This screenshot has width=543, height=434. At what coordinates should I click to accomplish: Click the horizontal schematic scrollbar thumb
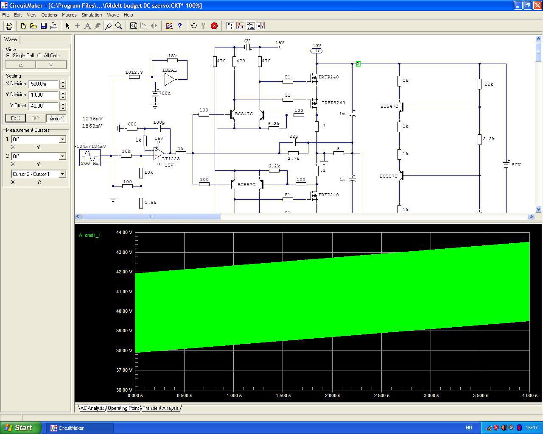pos(151,216)
